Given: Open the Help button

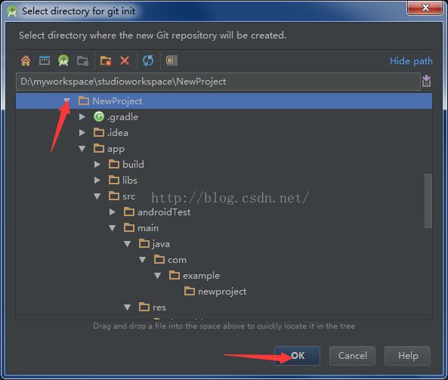Looking at the screenshot, I should [407, 356].
